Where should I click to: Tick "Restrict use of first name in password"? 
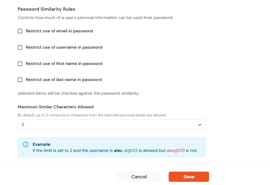pyautogui.click(x=20, y=64)
